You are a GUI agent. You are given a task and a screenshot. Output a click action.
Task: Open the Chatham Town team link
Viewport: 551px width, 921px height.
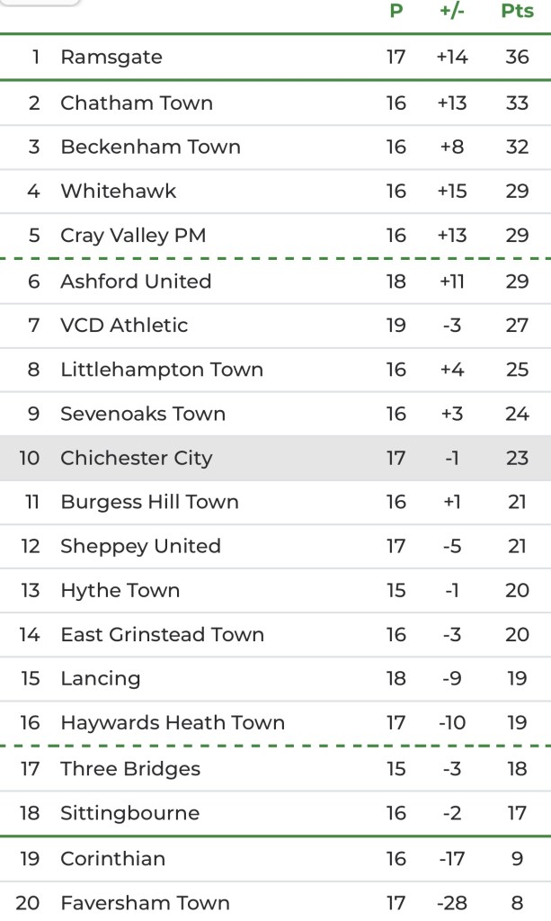click(137, 103)
